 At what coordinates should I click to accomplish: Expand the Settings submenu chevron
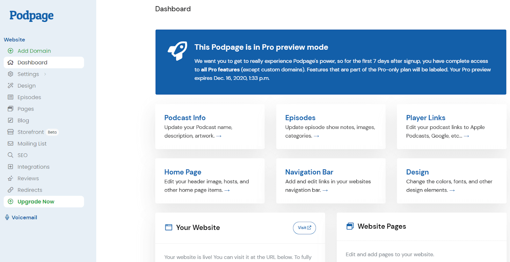[45, 74]
